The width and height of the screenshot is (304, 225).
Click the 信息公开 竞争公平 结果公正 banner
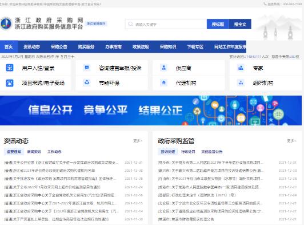151,110
